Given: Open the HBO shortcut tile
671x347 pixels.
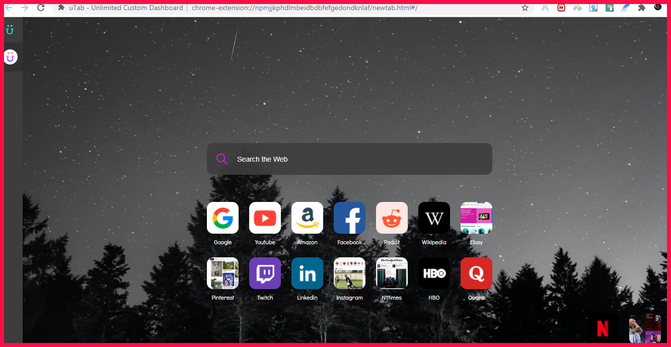Looking at the screenshot, I should pyautogui.click(x=434, y=273).
